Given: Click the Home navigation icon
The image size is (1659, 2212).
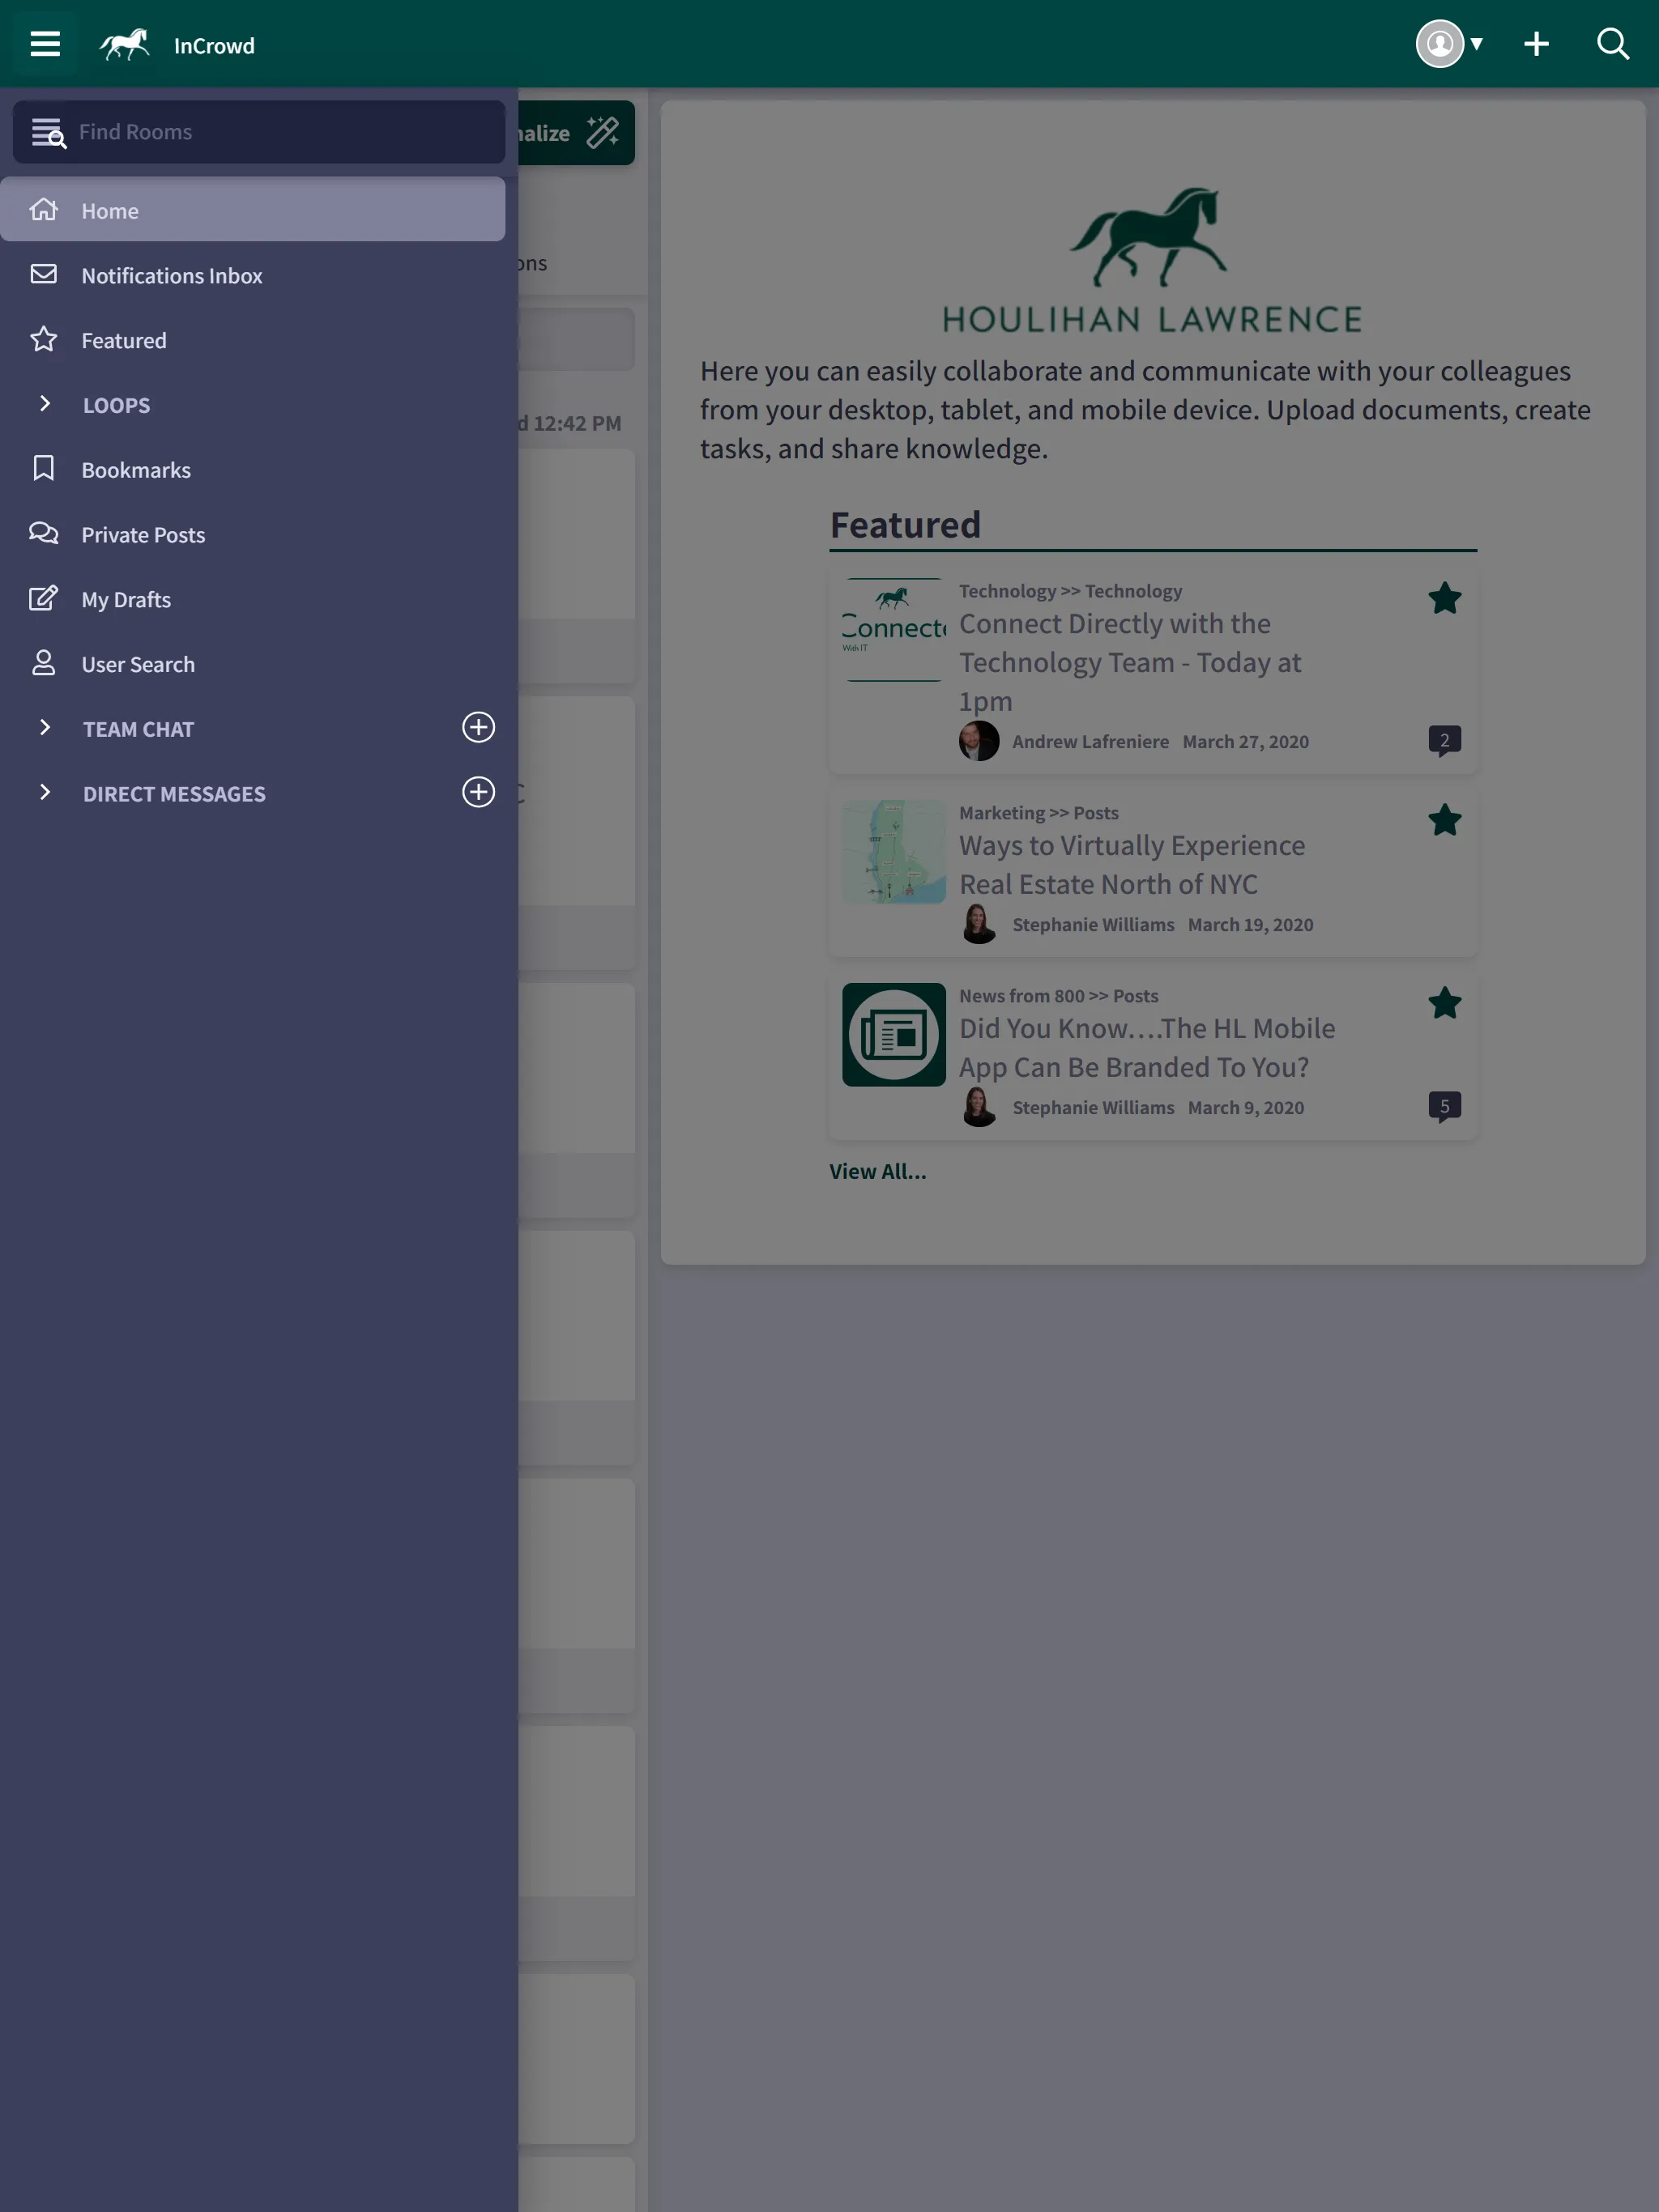Looking at the screenshot, I should (44, 209).
